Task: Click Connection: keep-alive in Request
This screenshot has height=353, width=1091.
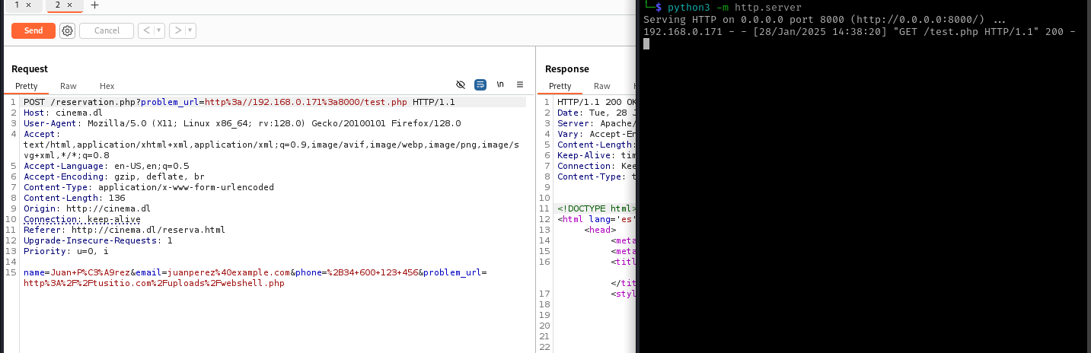Action: (82, 219)
